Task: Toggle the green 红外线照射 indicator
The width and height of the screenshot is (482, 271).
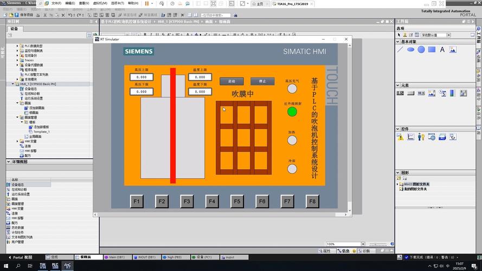Action: (292, 112)
